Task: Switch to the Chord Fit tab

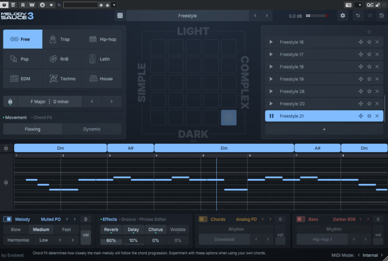Action: coord(43,118)
